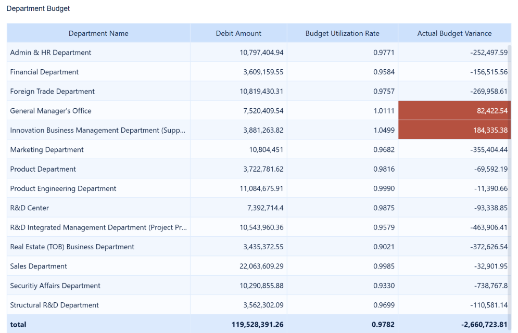Select the red 184,335.38 variance cell
The width and height of the screenshot is (518, 333).
pos(453,130)
